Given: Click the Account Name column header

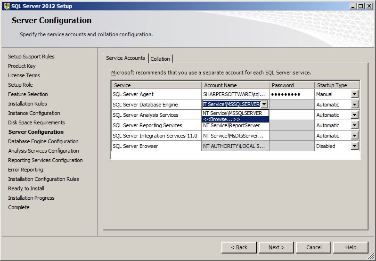Looking at the screenshot, I should point(235,85).
